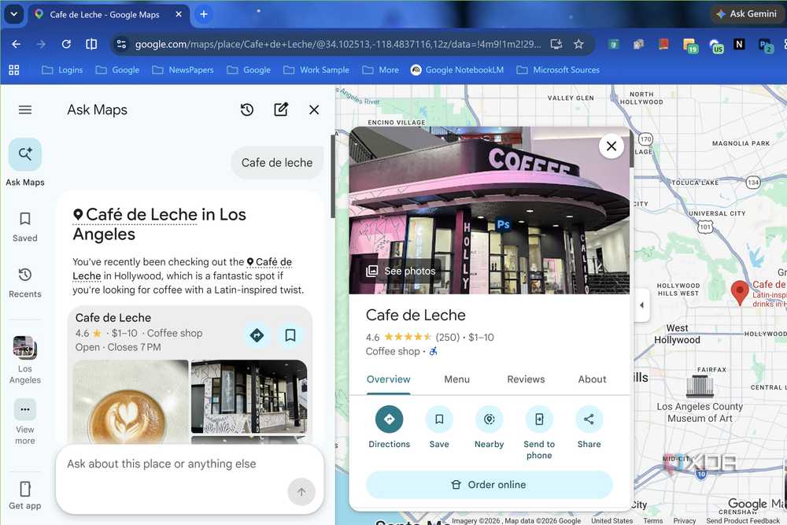Open the hamburger menu in Maps sidebar
Image resolution: width=787 pixels, height=525 pixels.
tap(25, 110)
